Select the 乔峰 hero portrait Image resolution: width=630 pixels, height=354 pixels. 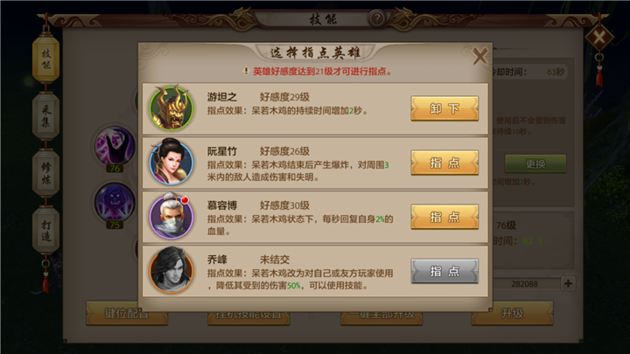pyautogui.click(x=171, y=270)
